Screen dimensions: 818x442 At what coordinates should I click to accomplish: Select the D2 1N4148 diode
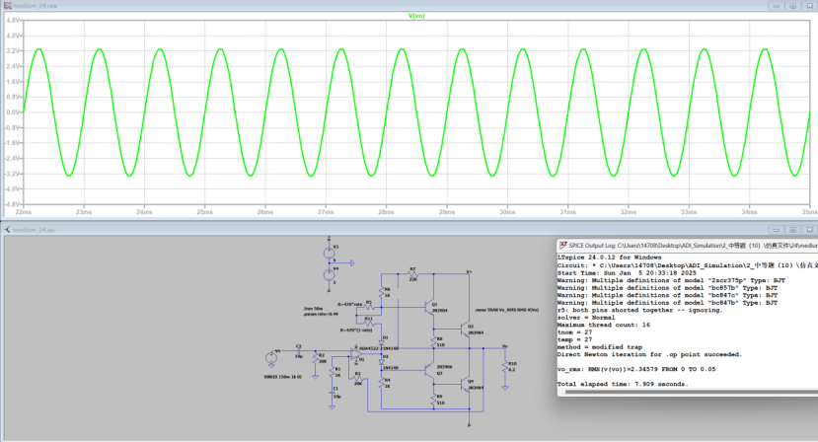(x=381, y=362)
